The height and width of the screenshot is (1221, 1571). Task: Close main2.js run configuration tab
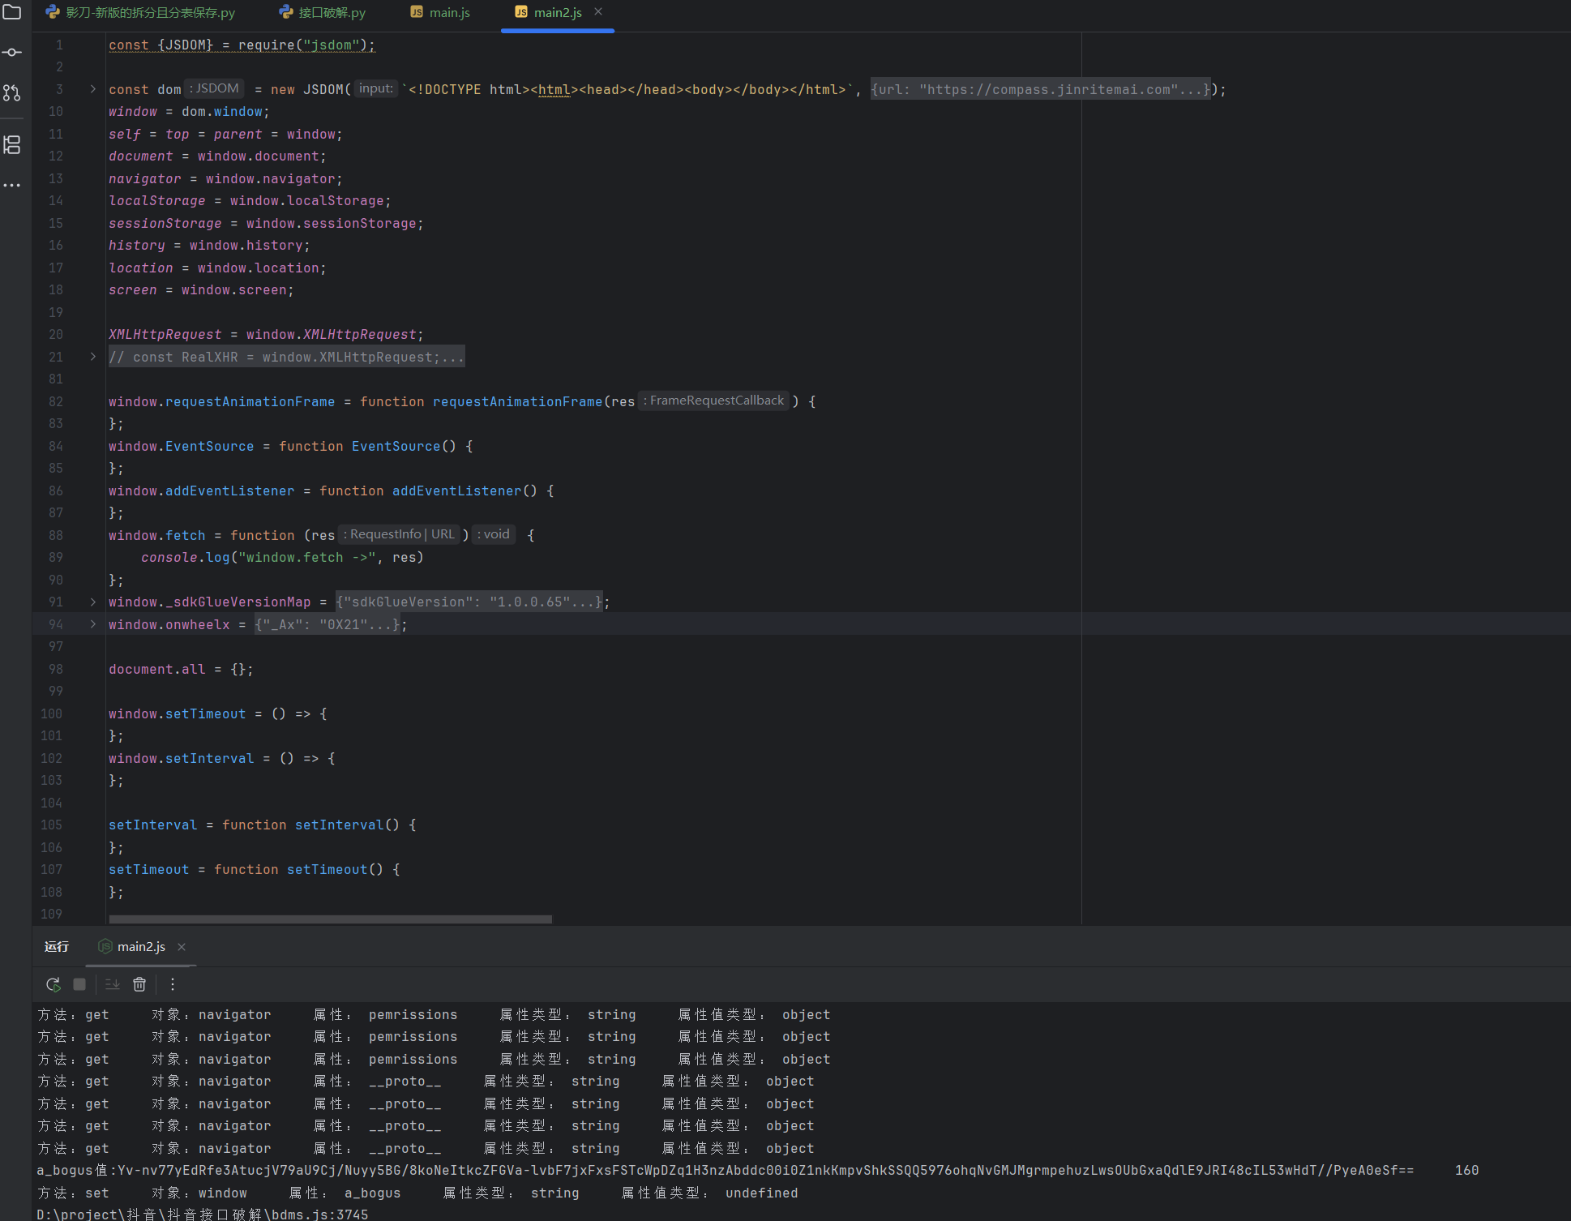pos(182,947)
